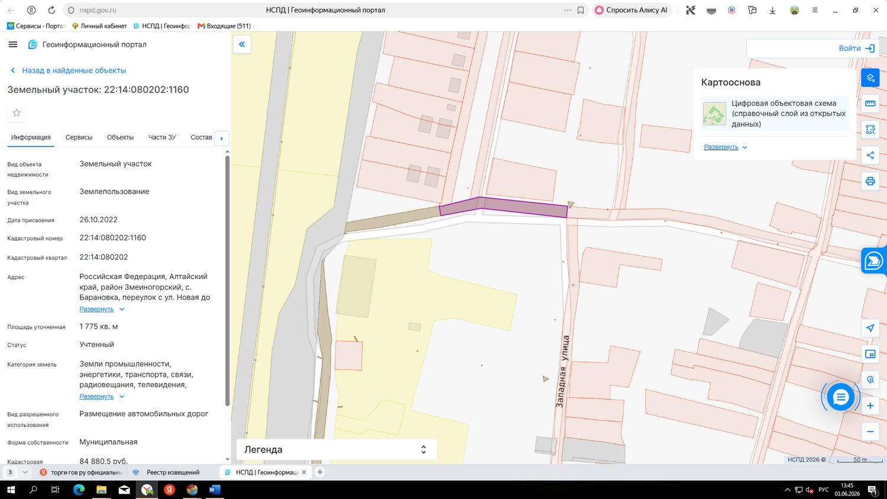The width and height of the screenshot is (887, 499).
Task: Open browser downloads
Action: tap(772, 10)
